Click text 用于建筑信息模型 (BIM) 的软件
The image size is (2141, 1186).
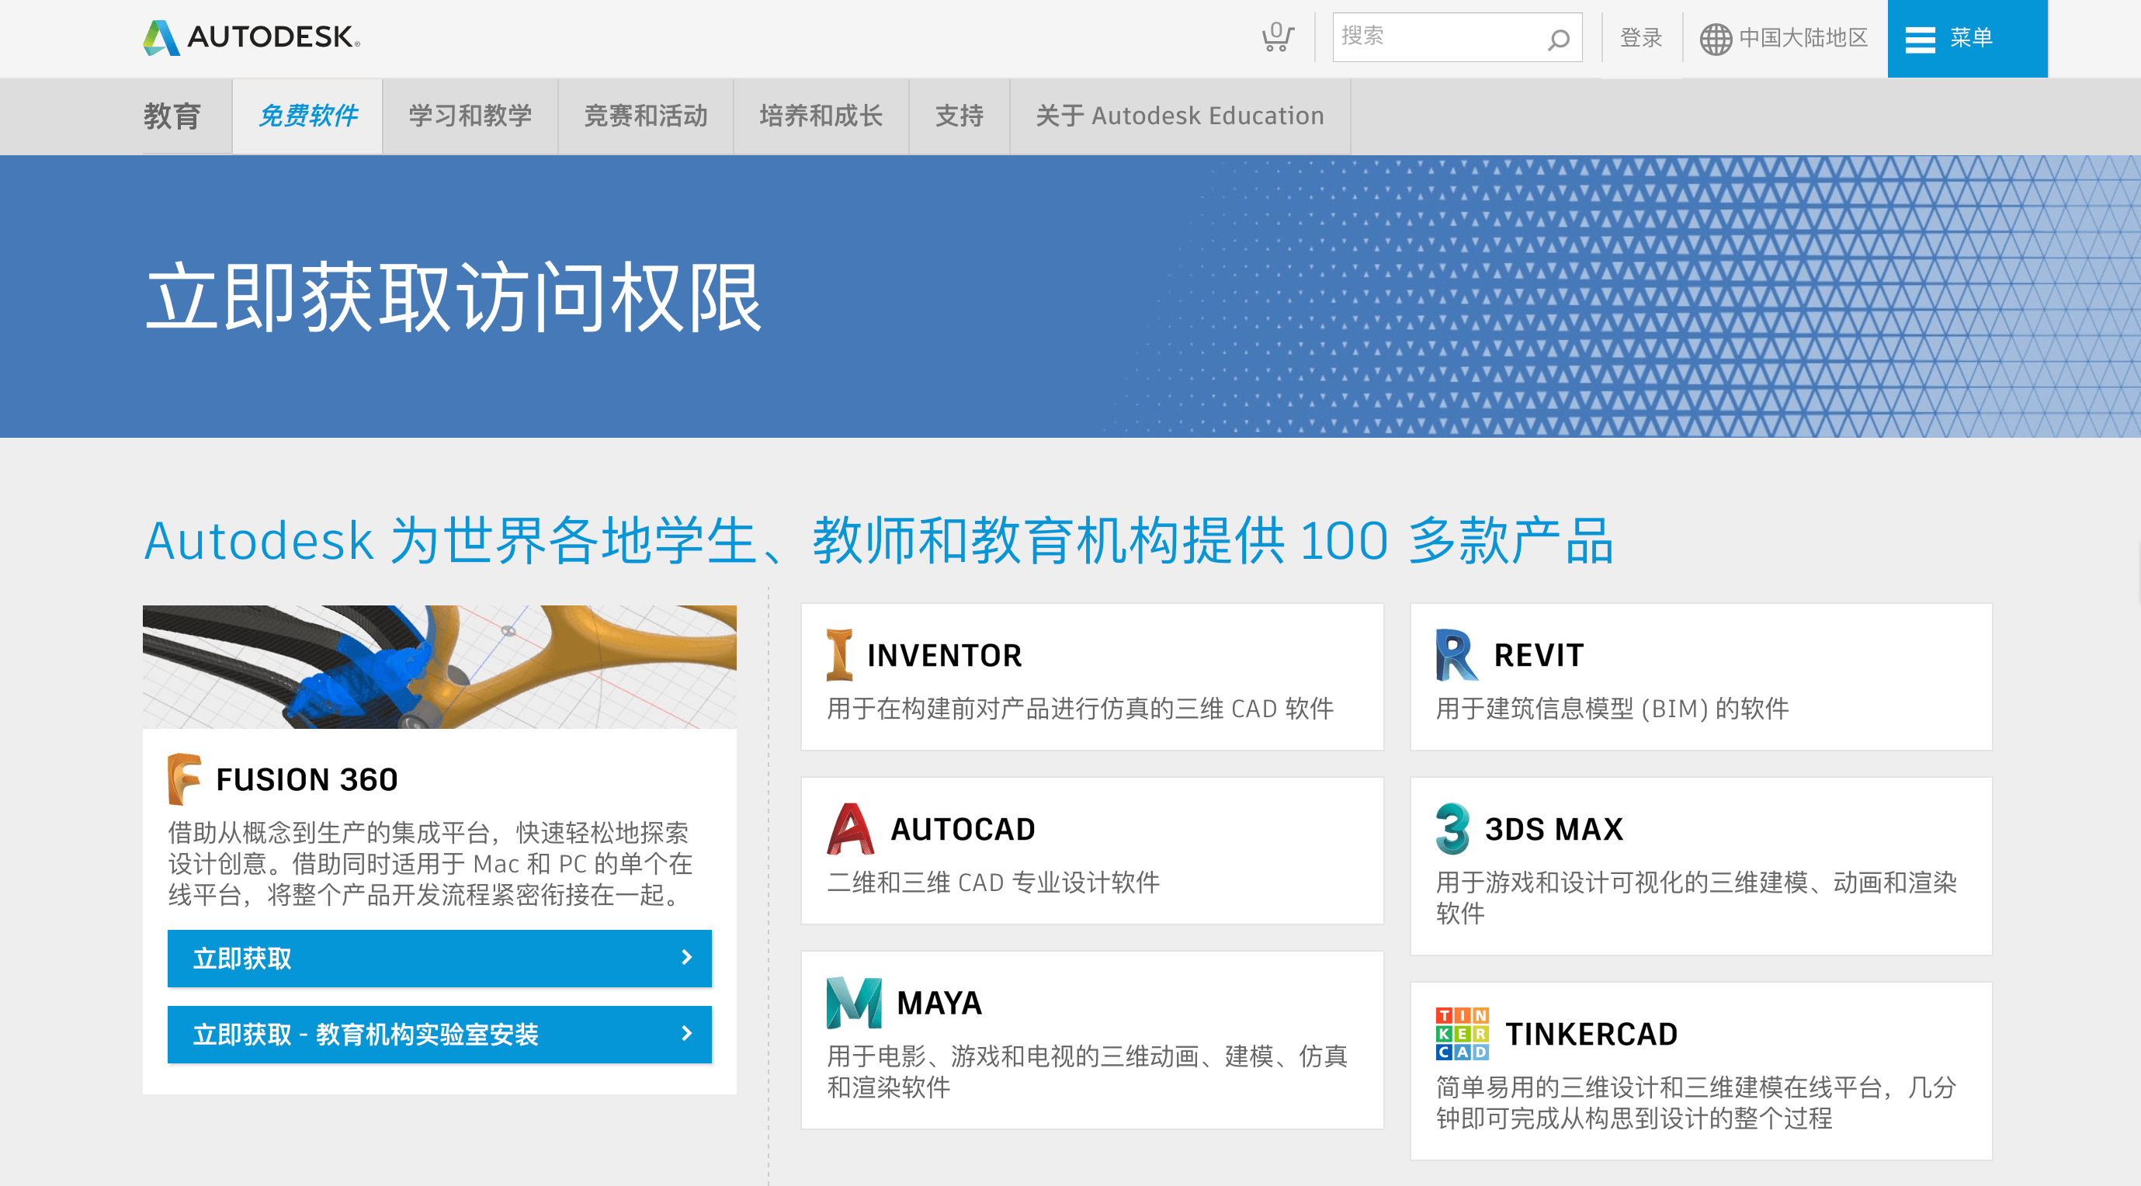pyautogui.click(x=1612, y=708)
